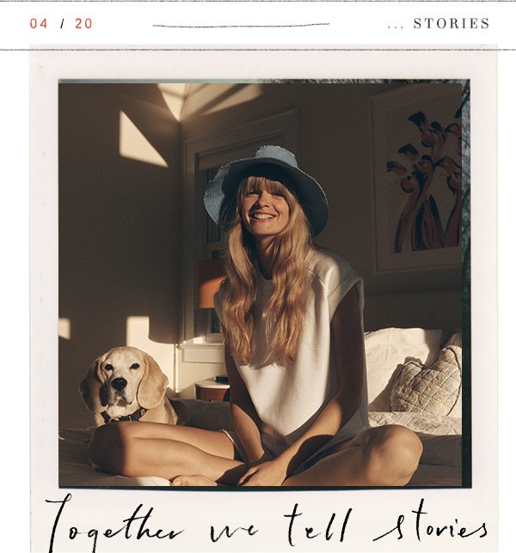Open the STORIES header link
The width and height of the screenshot is (516, 553).
(x=451, y=23)
